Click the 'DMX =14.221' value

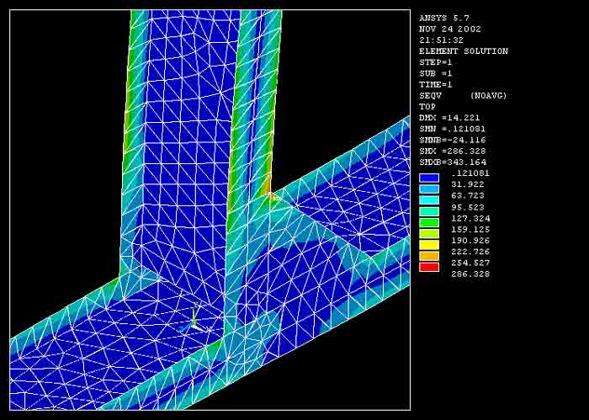coord(449,118)
